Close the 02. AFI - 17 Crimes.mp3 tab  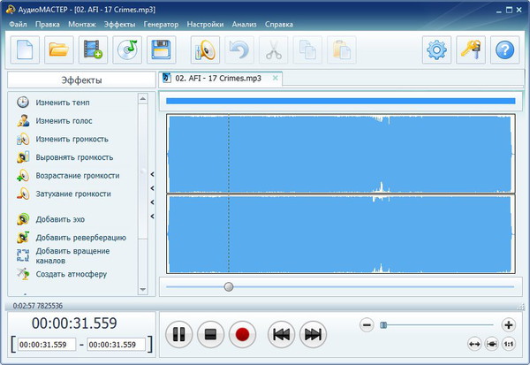click(276, 78)
